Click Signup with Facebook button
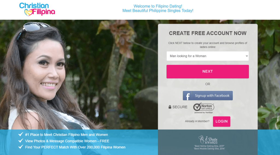Viewport: 280px width, 155px height. point(208,96)
